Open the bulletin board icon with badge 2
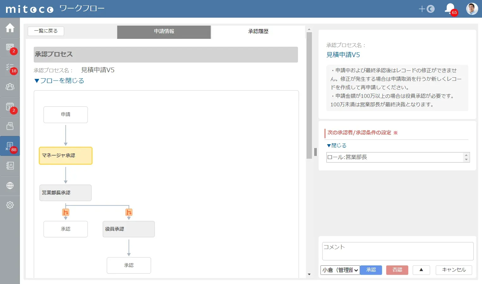 pyautogui.click(x=10, y=47)
